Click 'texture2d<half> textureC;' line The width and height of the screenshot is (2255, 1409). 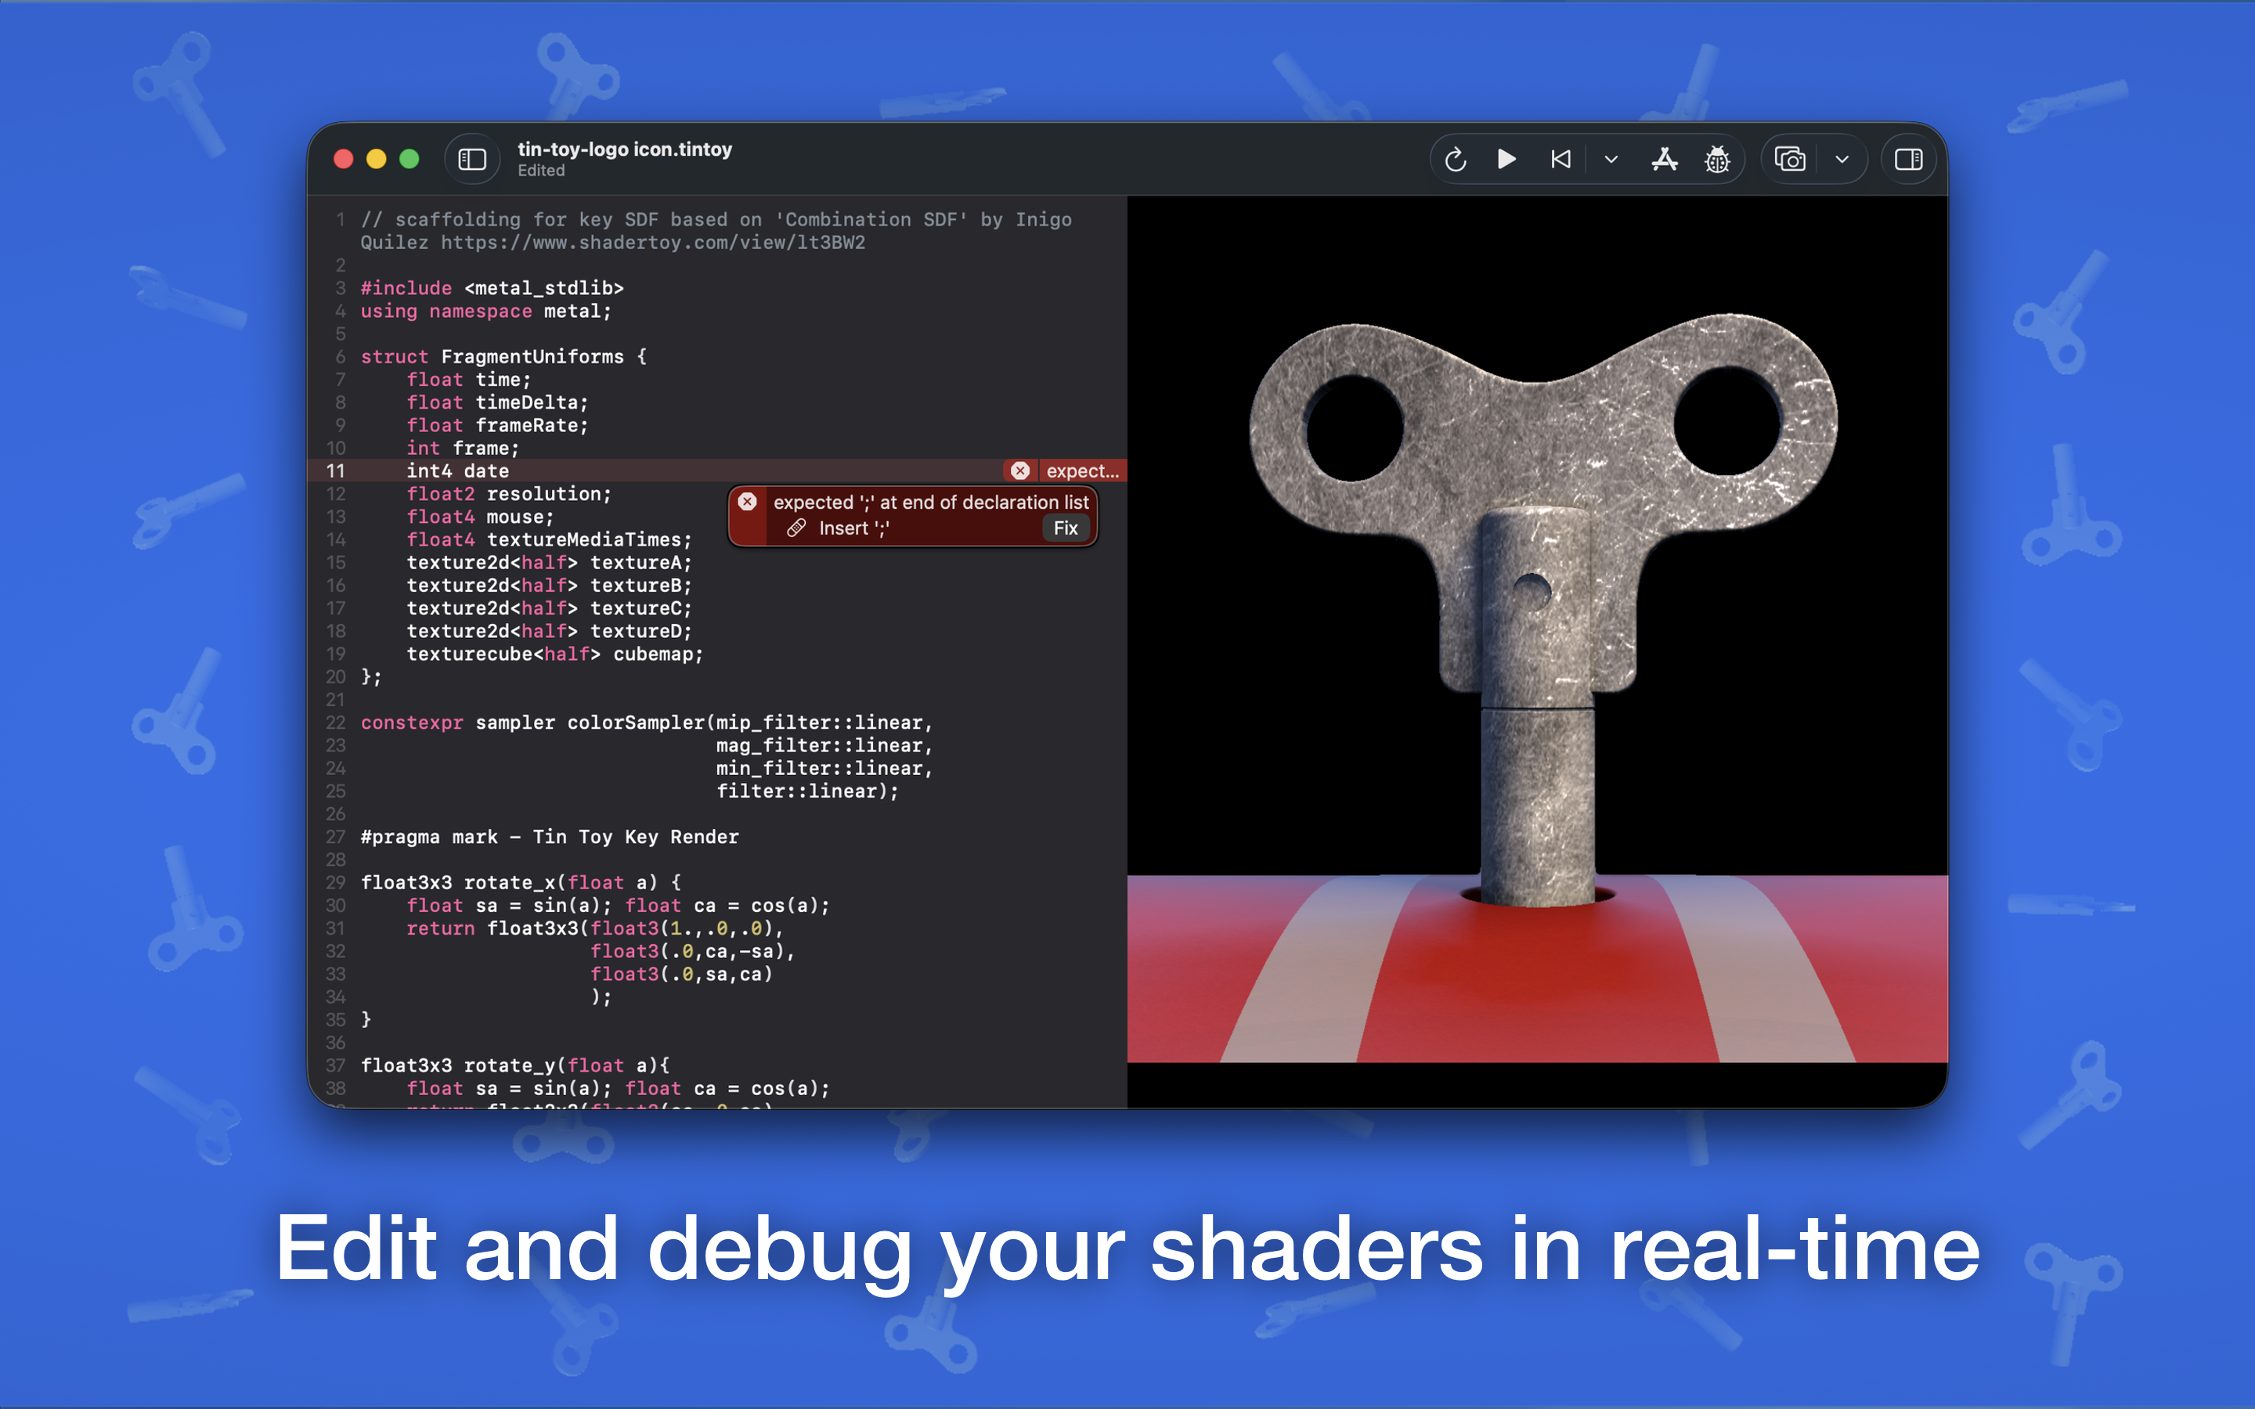point(550,607)
